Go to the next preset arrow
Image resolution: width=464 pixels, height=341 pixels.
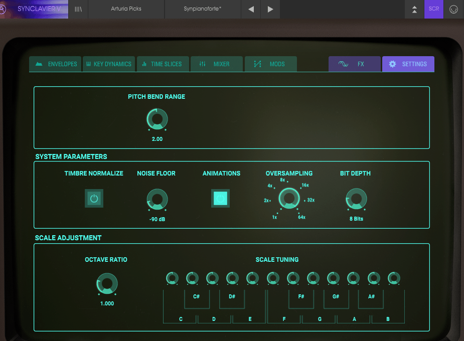[270, 9]
